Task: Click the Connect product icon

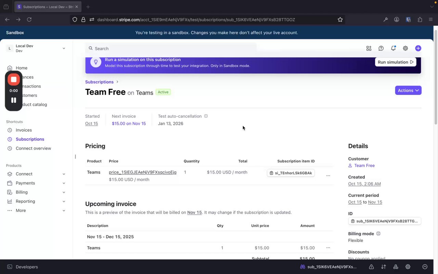Action: (10, 174)
